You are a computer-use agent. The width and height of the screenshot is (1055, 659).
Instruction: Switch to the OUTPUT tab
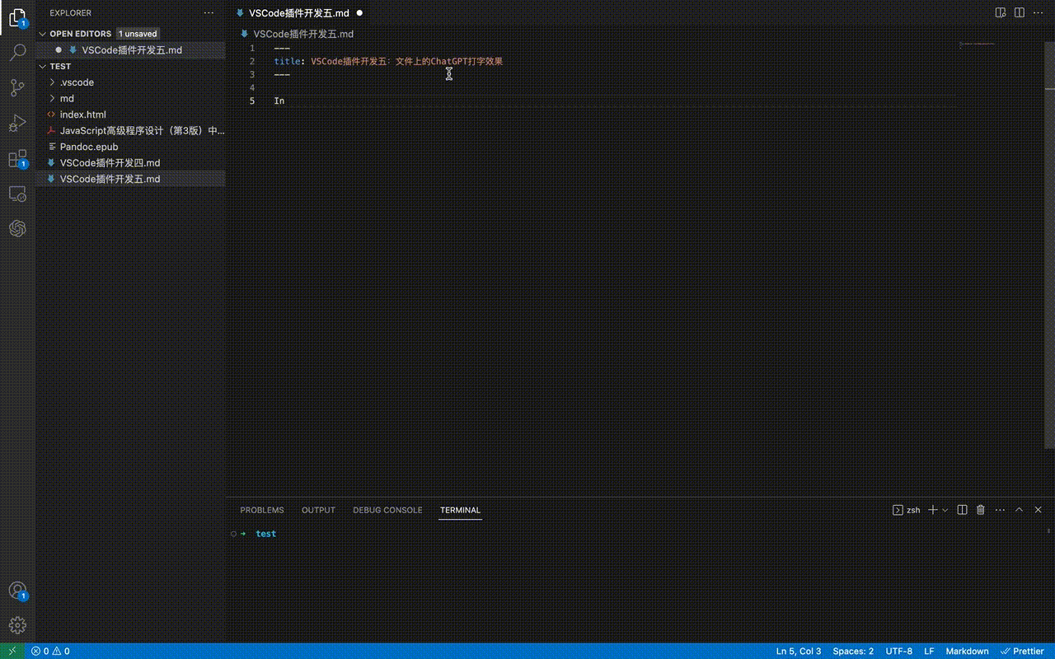pyautogui.click(x=318, y=510)
